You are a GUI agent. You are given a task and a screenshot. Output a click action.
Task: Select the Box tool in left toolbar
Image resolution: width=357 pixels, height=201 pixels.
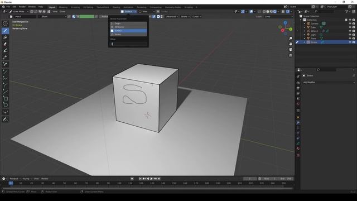pos(5,98)
